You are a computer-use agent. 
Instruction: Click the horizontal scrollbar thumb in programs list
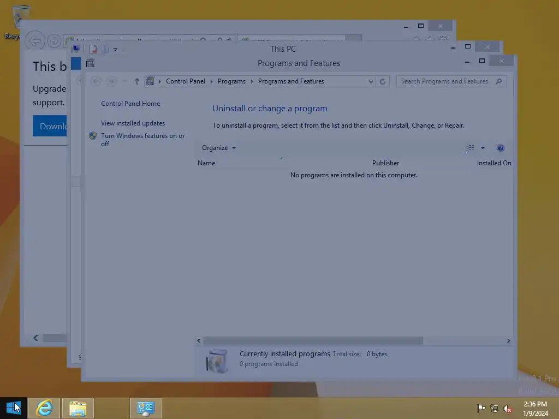point(313,340)
